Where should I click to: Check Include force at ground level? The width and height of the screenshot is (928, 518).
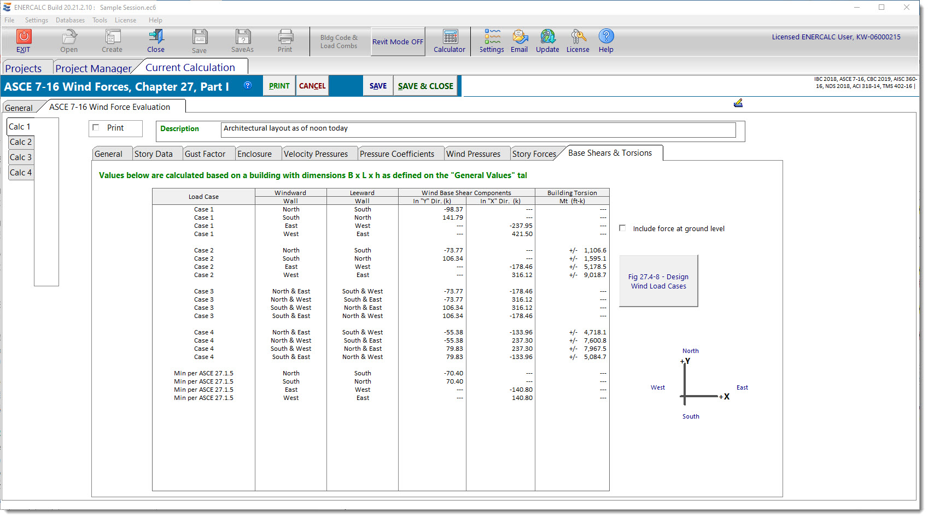622,228
